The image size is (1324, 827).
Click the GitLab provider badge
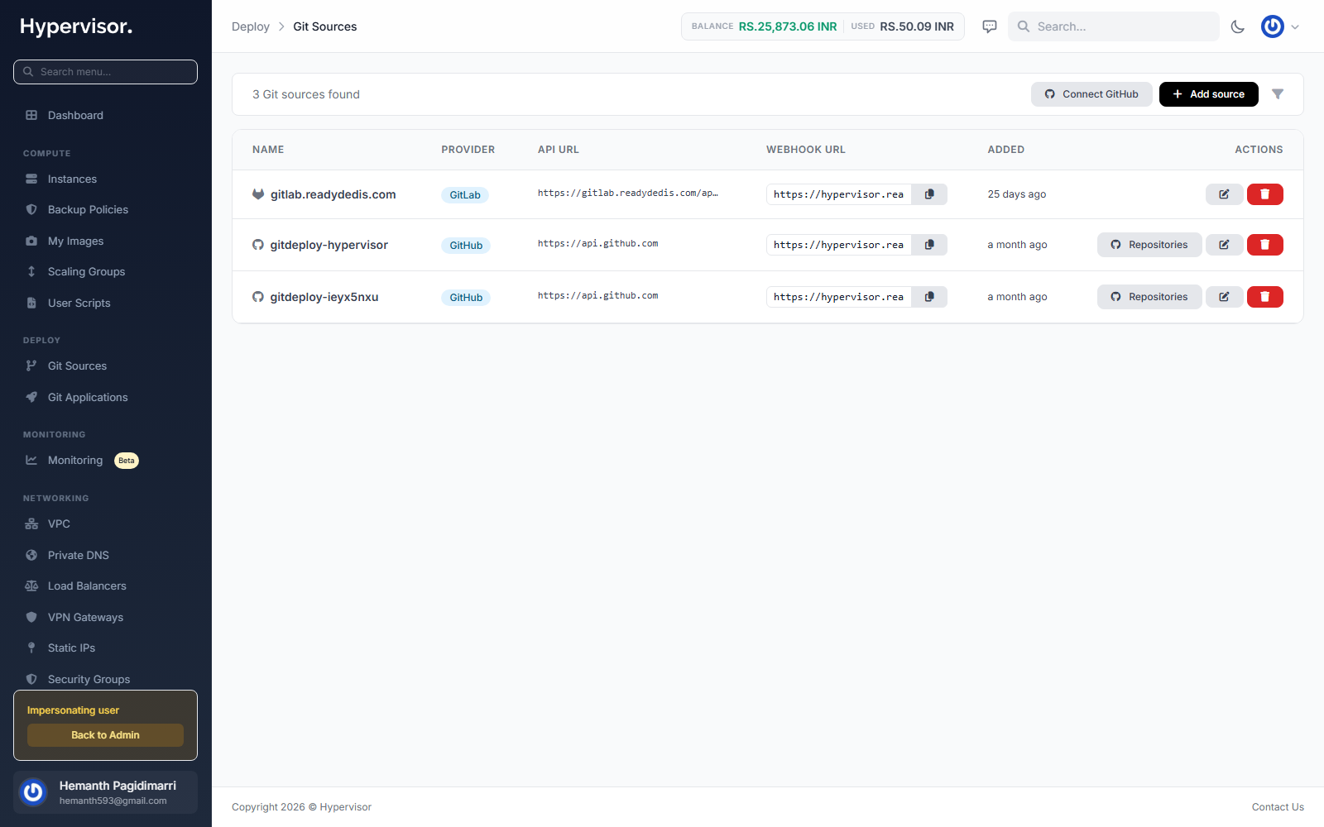[465, 195]
